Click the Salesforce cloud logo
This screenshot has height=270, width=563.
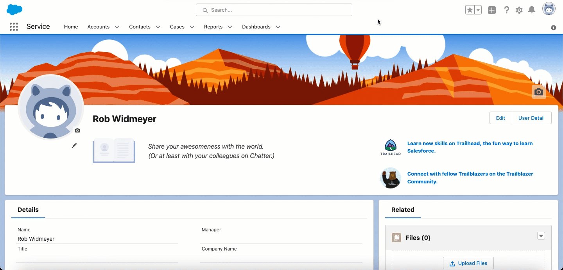pyautogui.click(x=14, y=10)
